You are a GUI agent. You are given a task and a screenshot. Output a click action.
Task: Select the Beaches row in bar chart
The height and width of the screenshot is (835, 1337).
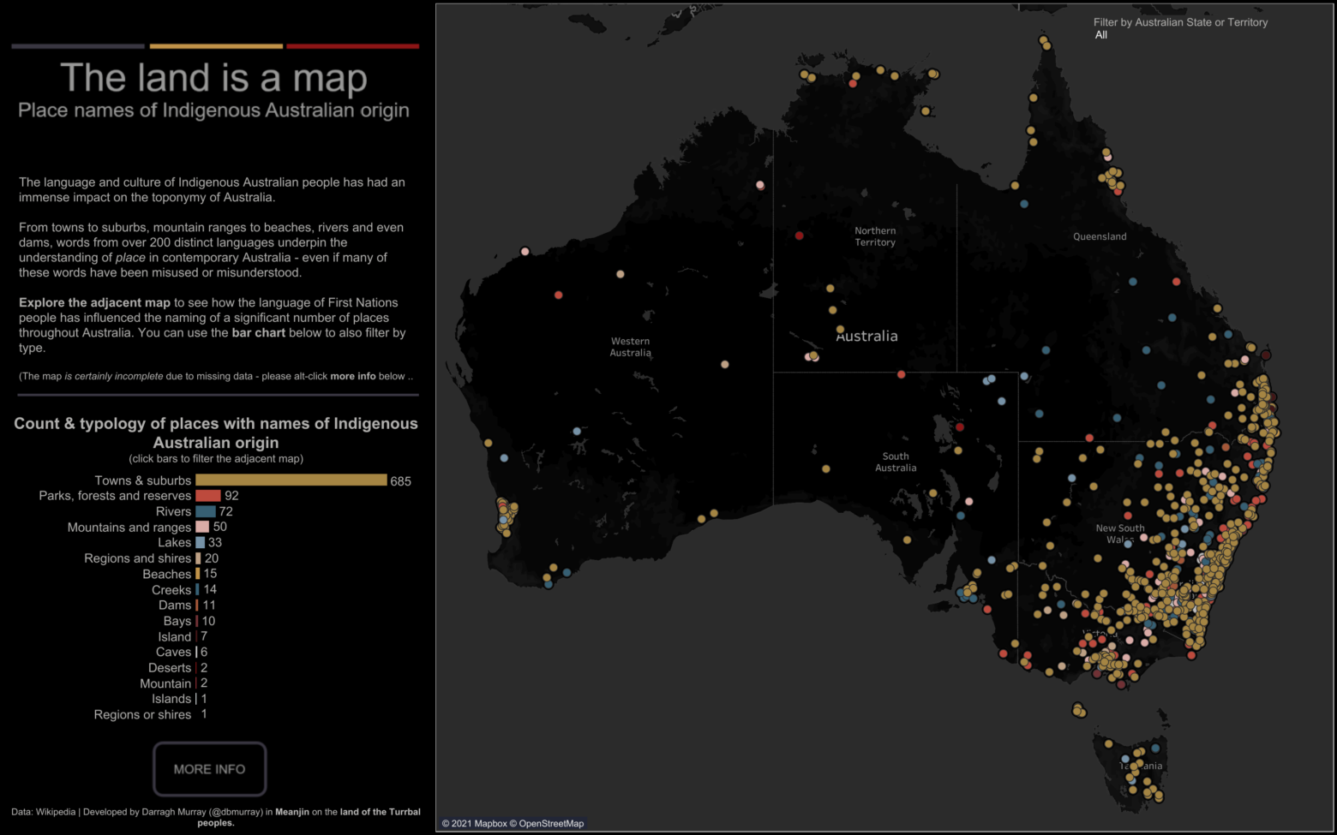pyautogui.click(x=166, y=574)
